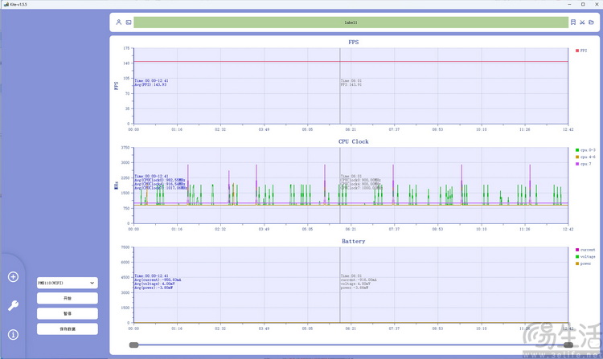Image resolution: width=603 pixels, height=359 pixels.
Task: Toggle the voltage legend entry
Action: [584, 256]
